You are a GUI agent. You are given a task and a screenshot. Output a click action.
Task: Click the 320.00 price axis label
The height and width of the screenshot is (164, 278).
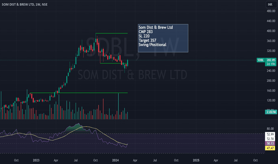click(271, 51)
